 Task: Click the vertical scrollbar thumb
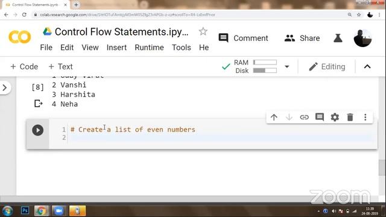pos(382,168)
